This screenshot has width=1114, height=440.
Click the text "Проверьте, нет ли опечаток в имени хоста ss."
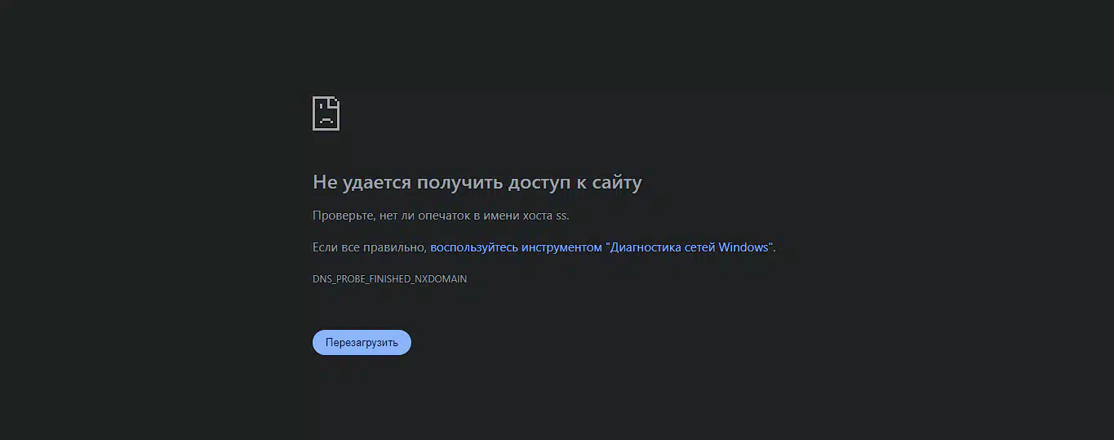[x=441, y=216]
